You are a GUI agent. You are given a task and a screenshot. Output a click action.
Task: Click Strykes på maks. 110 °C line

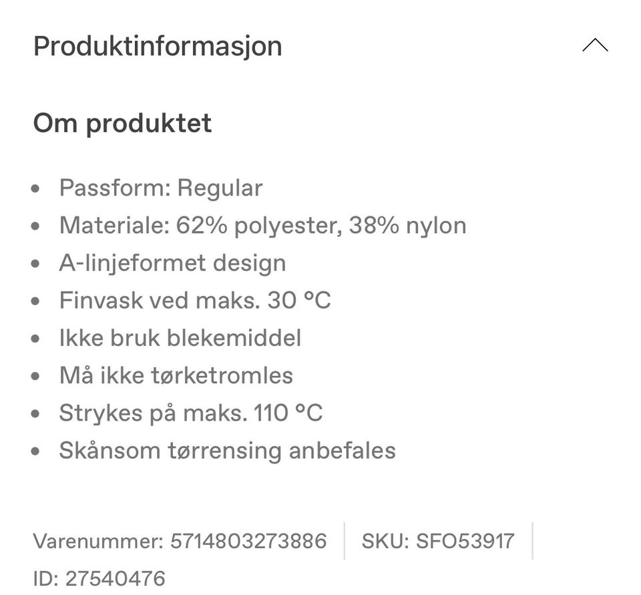click(x=191, y=413)
